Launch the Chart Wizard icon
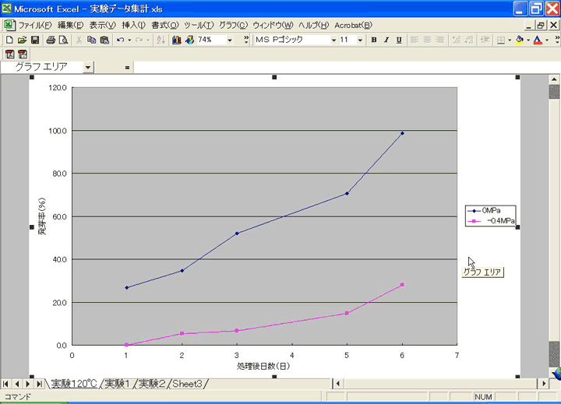561x404 pixels. tap(176, 40)
